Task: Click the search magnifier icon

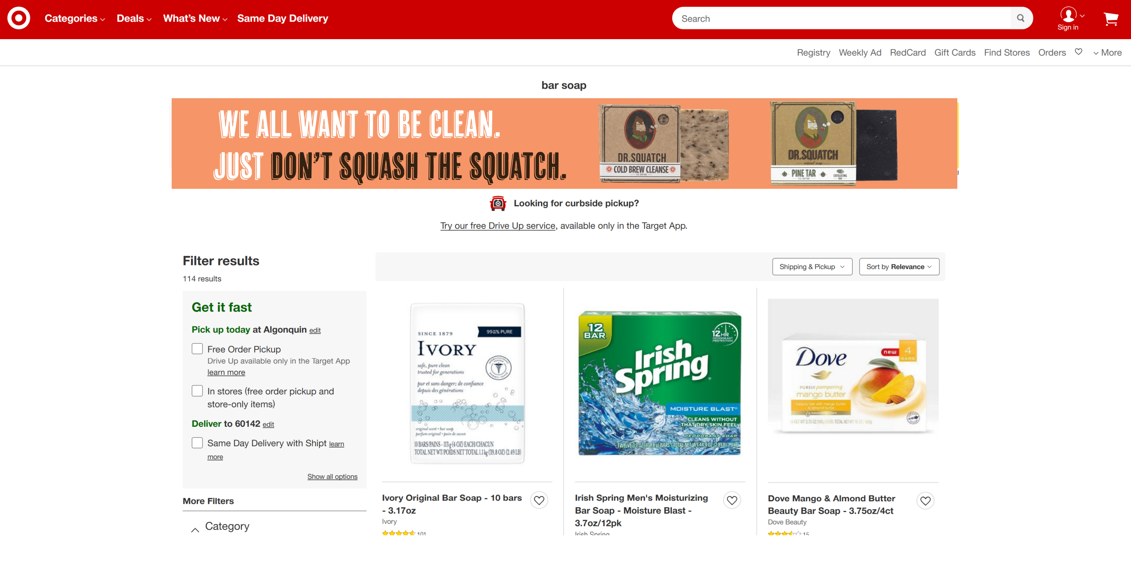Action: click(x=1020, y=18)
